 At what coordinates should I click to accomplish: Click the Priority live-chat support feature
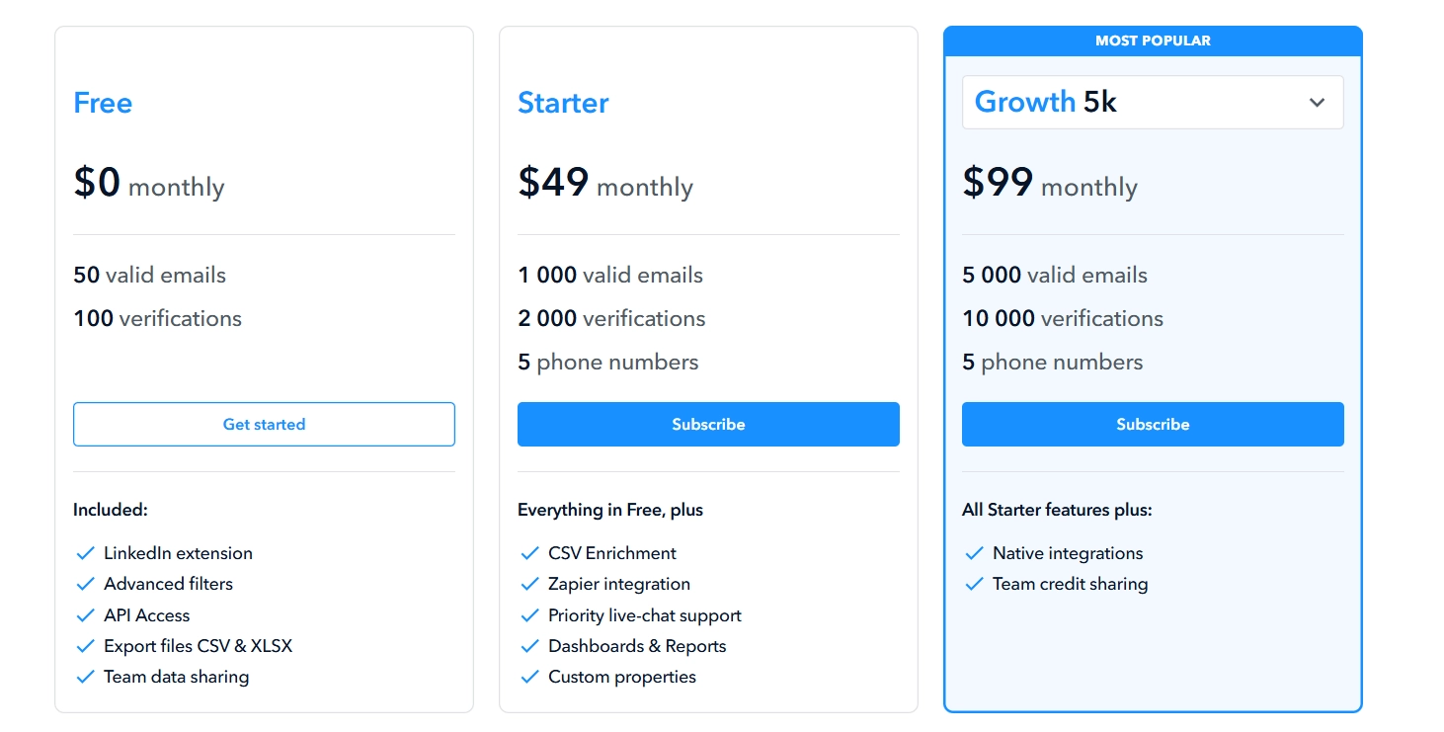[644, 615]
